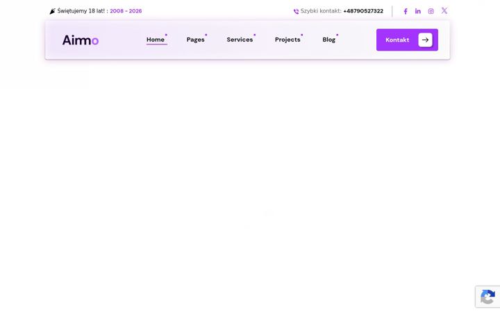The image size is (500, 312).
Task: Click the 'Szybki kontakt:' label
Action: pyautogui.click(x=321, y=11)
